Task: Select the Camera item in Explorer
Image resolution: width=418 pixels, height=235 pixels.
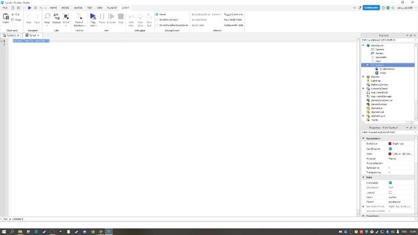Action: [x=379, y=50]
